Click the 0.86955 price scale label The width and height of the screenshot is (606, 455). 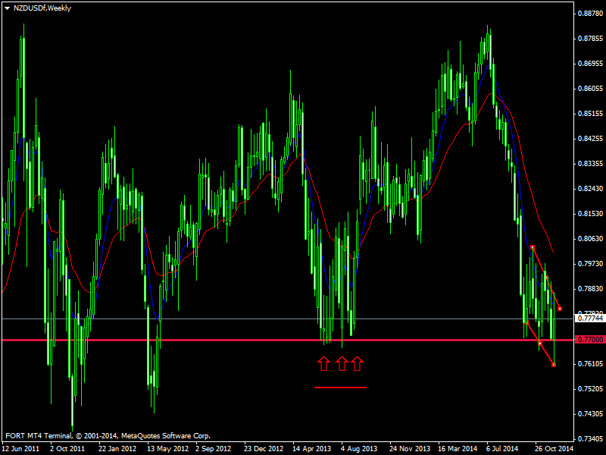[591, 64]
